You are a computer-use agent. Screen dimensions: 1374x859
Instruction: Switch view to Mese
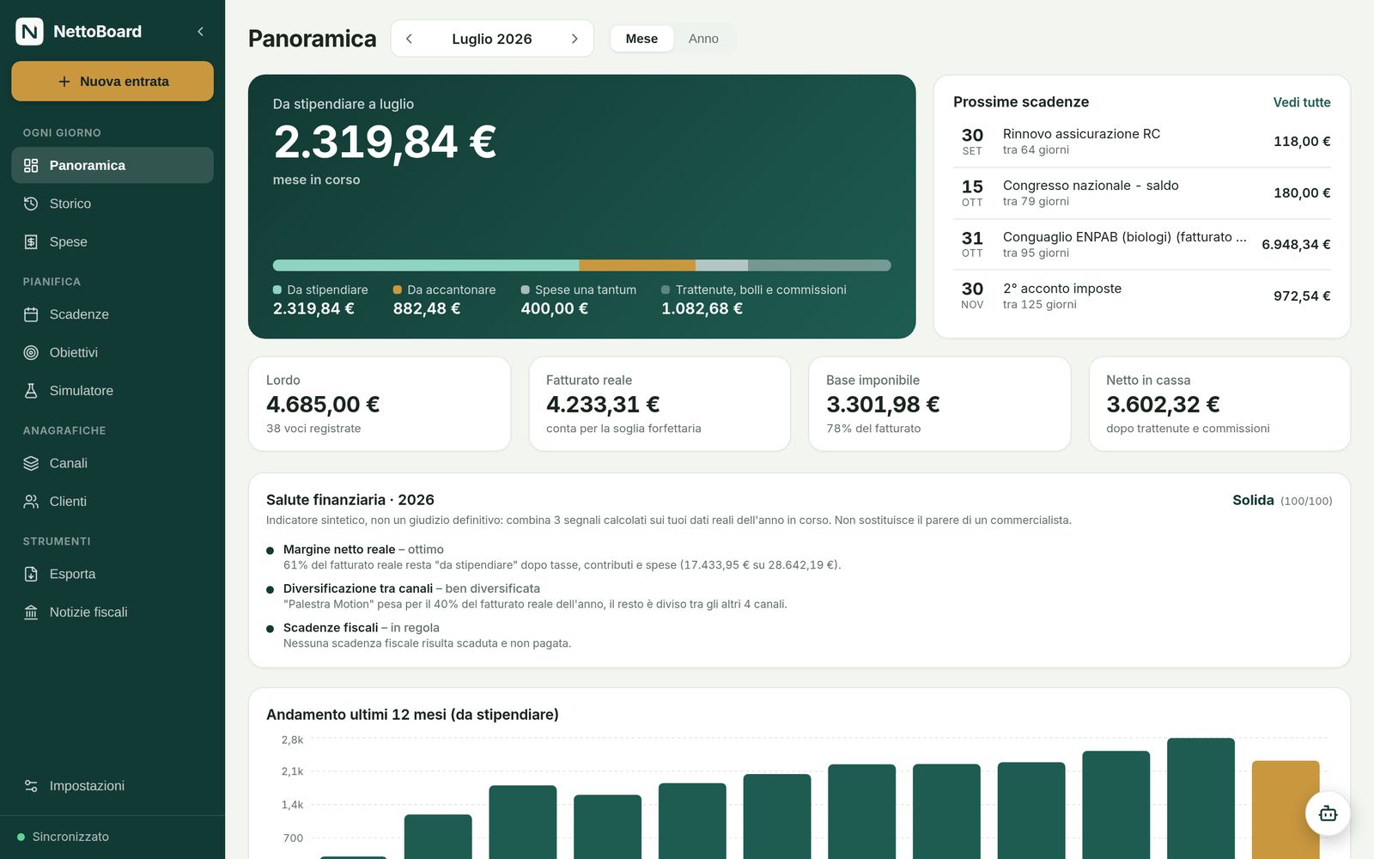click(641, 39)
